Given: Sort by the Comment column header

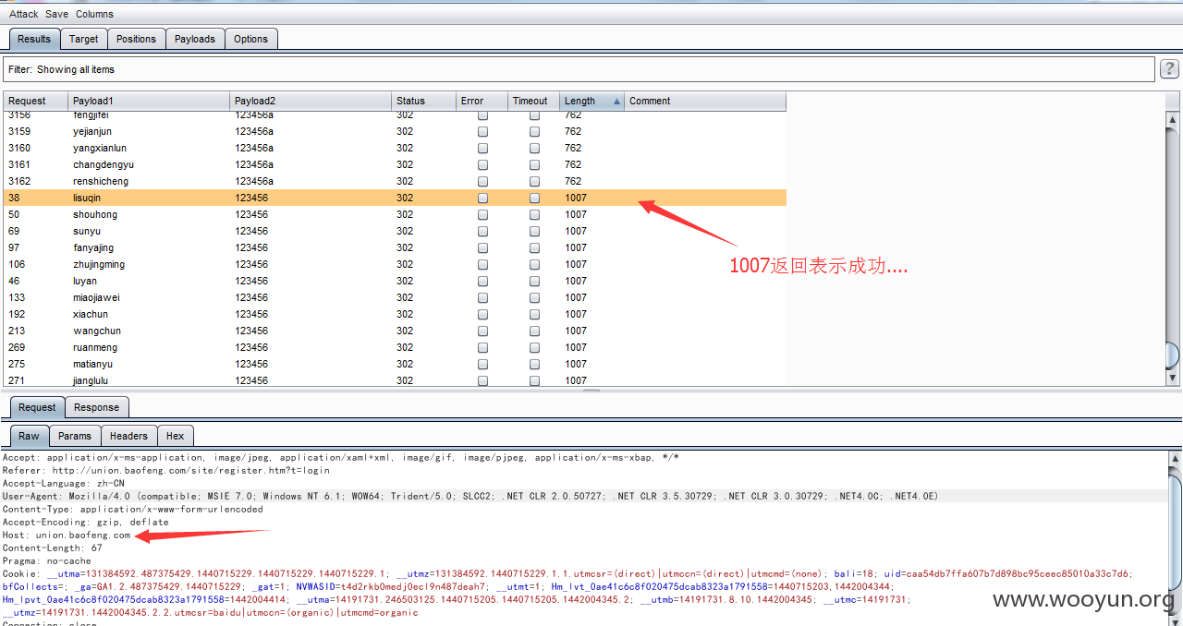Looking at the screenshot, I should 705,101.
